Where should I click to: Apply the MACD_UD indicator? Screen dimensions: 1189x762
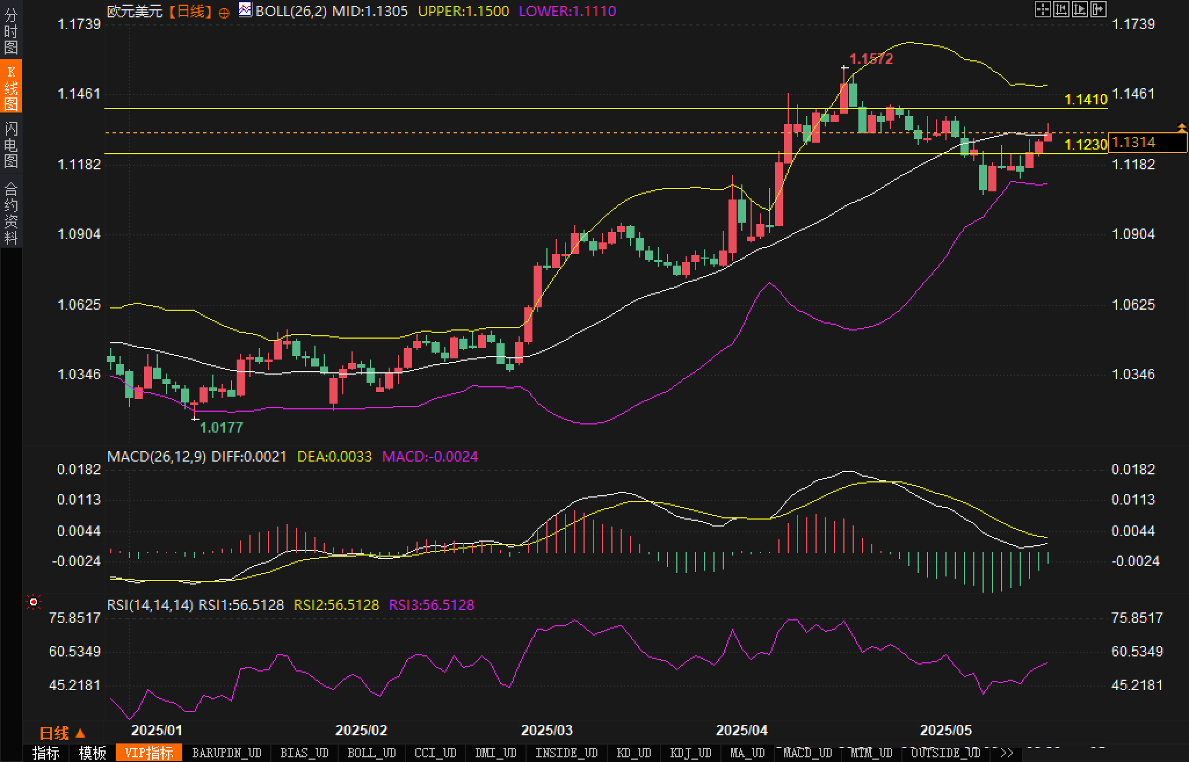pyautogui.click(x=807, y=753)
